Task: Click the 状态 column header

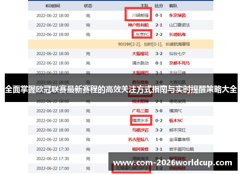Action: coord(88,6)
